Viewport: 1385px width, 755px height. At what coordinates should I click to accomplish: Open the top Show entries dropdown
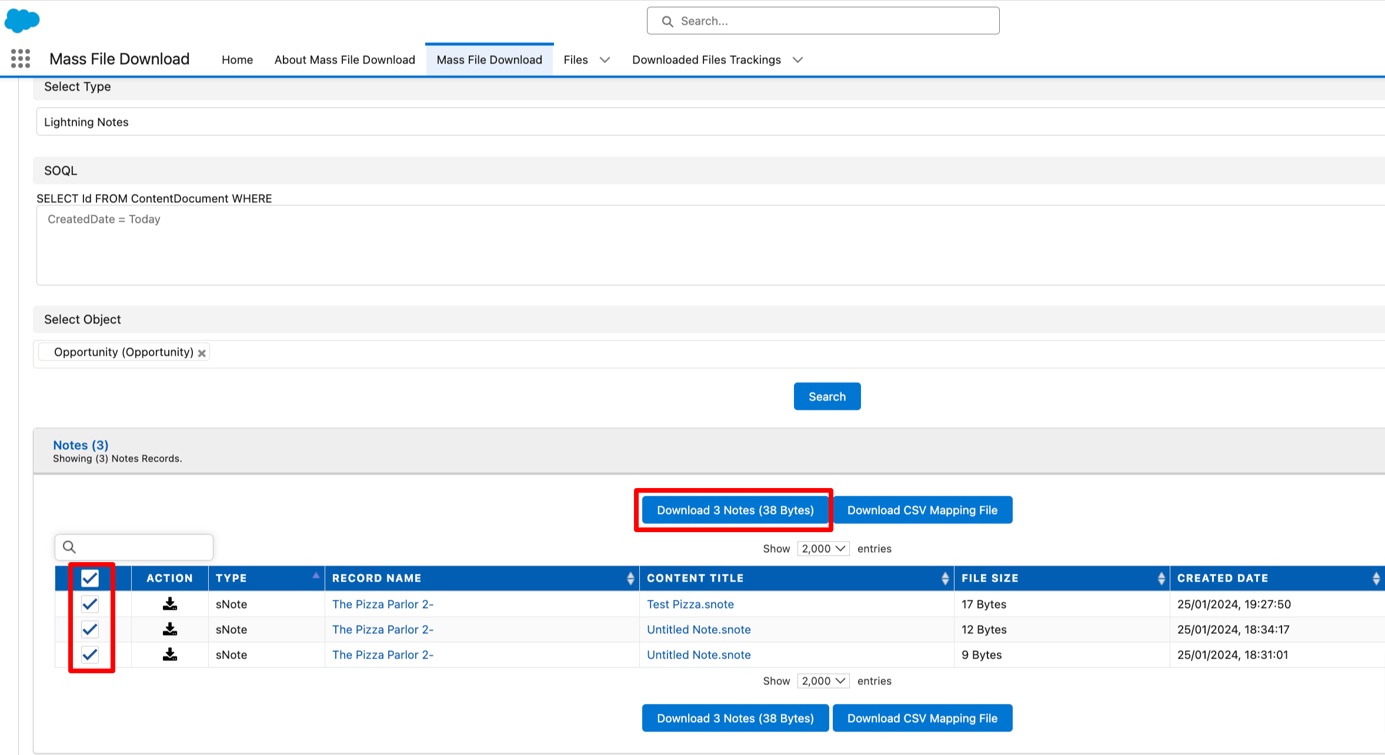823,549
